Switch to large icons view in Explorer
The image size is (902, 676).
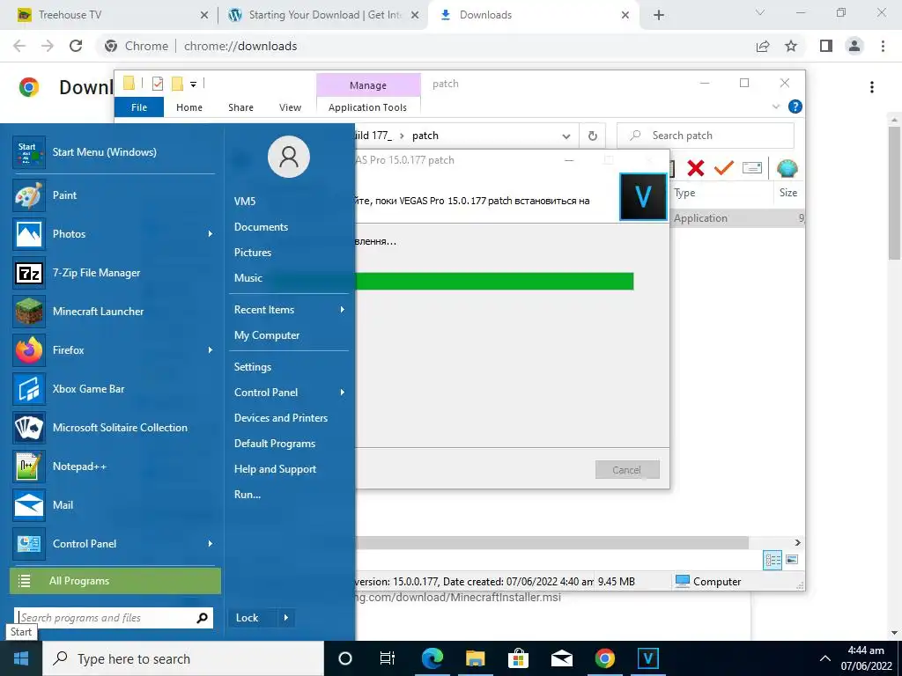792,560
